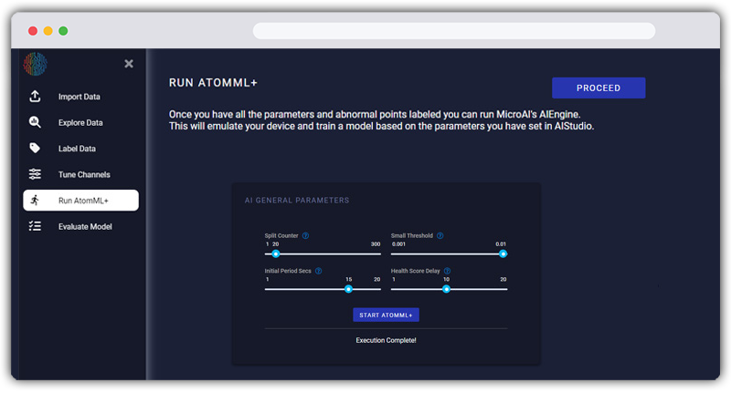Click the Small Threshold minimum value 0.001
This screenshot has width=731, height=393.
click(398, 244)
